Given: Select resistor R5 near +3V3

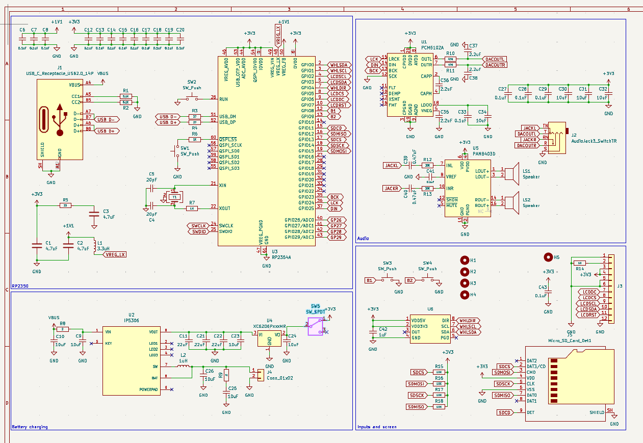Looking at the screenshot, I should tap(65, 205).
